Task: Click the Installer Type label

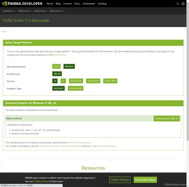Action: pos(14,89)
